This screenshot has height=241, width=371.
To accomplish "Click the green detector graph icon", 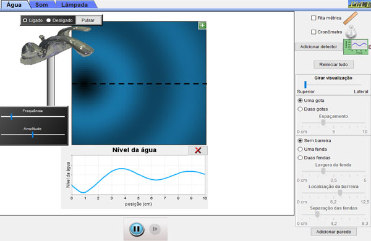I will point(356,47).
